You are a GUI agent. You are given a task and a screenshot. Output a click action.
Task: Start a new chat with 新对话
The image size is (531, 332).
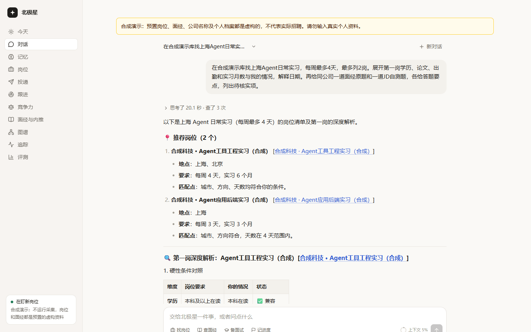(x=431, y=46)
